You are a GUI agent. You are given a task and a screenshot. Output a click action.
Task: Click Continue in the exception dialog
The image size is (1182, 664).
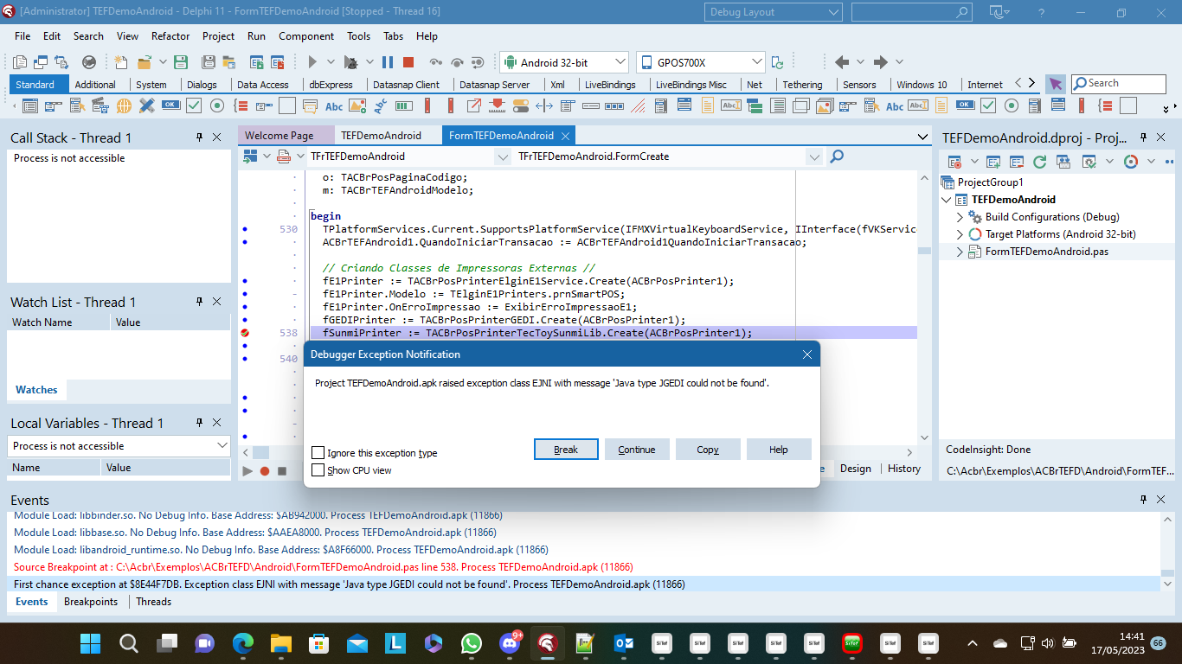[x=637, y=450]
